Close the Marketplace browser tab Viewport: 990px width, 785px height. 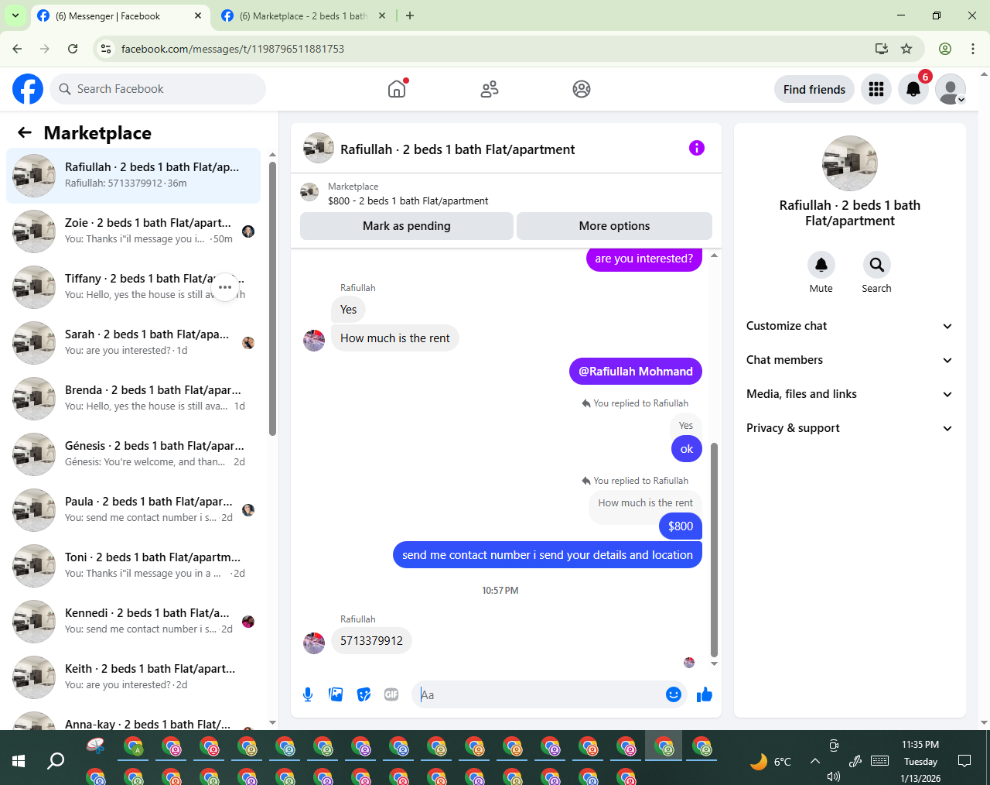point(381,15)
